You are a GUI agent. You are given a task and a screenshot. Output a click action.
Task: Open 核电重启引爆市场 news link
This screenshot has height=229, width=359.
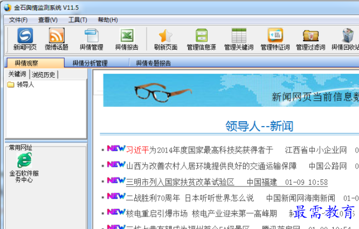202,214
